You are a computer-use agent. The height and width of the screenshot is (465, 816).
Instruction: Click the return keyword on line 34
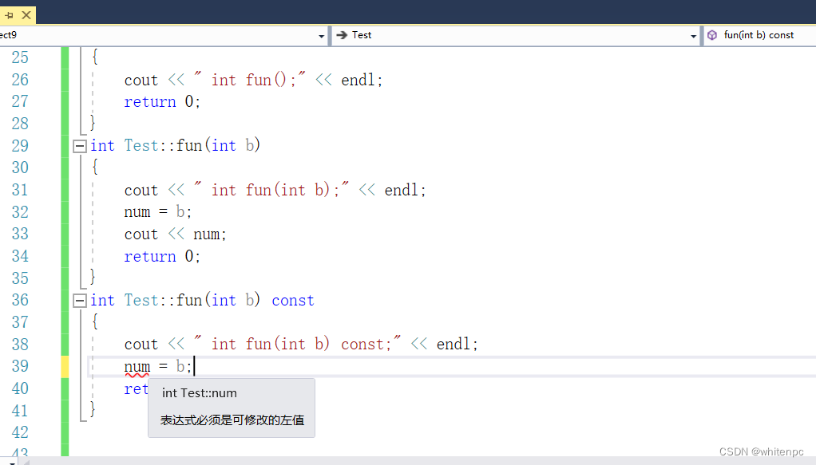pos(149,256)
